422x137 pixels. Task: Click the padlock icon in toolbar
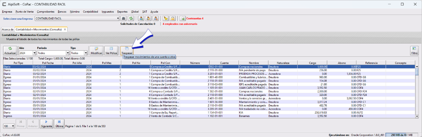click(173, 18)
